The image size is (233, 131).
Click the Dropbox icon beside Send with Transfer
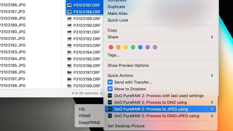[110, 82]
